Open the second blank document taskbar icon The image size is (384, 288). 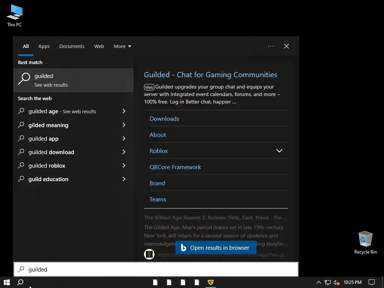coord(169,282)
